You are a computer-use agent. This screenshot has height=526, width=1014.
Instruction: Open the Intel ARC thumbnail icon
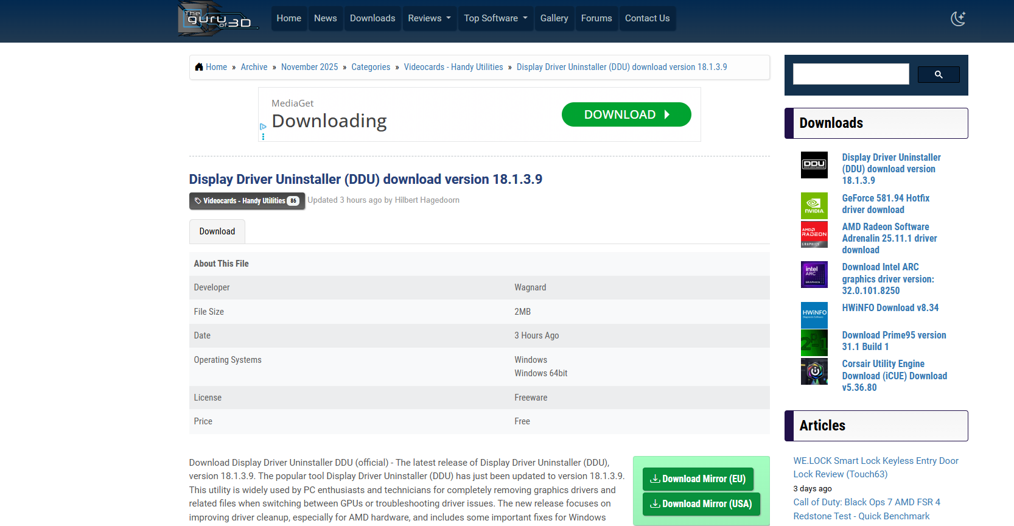(x=814, y=275)
